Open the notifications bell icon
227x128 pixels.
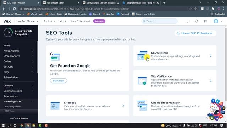coord(196,21)
